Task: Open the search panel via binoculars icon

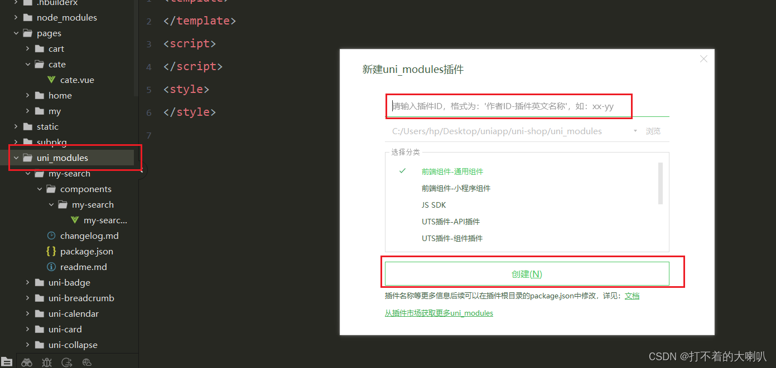Action: (26, 362)
